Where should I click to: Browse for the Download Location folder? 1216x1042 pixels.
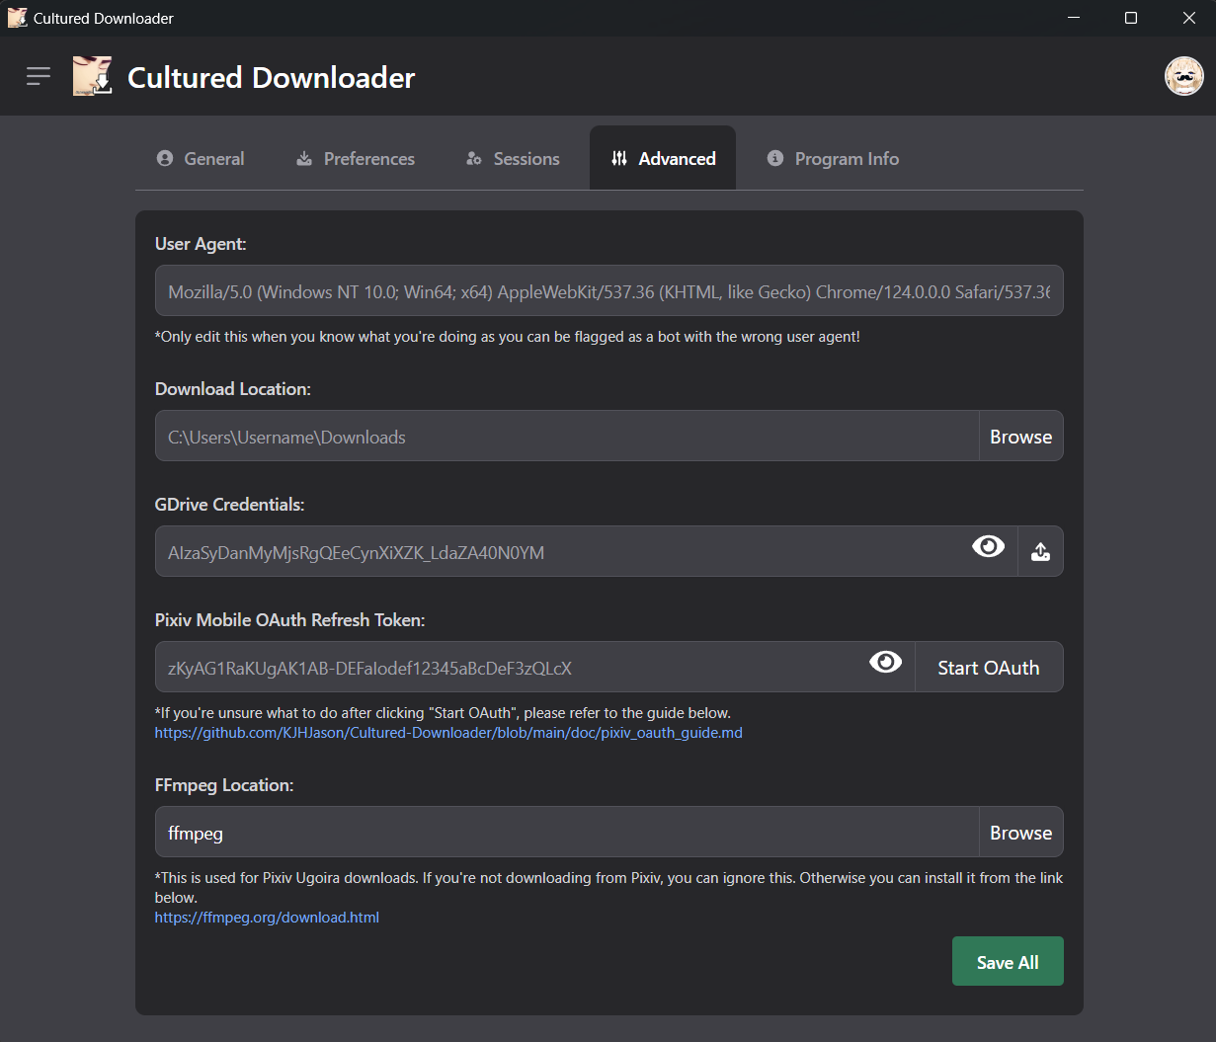click(1020, 436)
